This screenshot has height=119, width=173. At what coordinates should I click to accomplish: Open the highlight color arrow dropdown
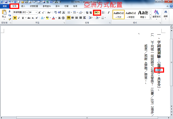pos(50,18)
